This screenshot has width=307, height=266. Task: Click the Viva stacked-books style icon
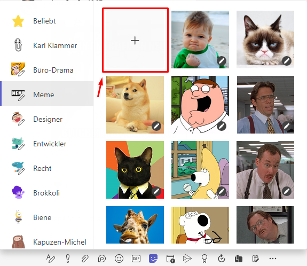pyautogui.click(x=239, y=259)
